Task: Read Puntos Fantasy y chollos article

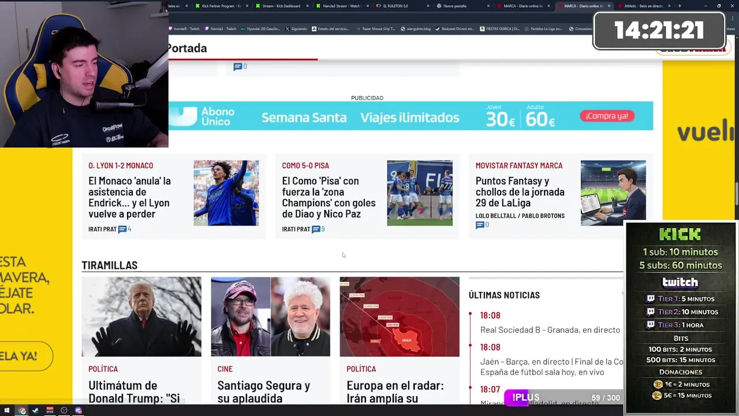Action: [x=520, y=192]
